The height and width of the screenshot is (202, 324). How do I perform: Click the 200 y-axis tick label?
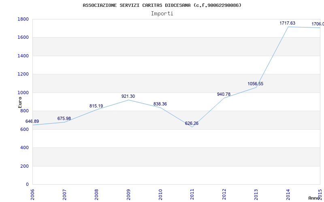[24, 166]
